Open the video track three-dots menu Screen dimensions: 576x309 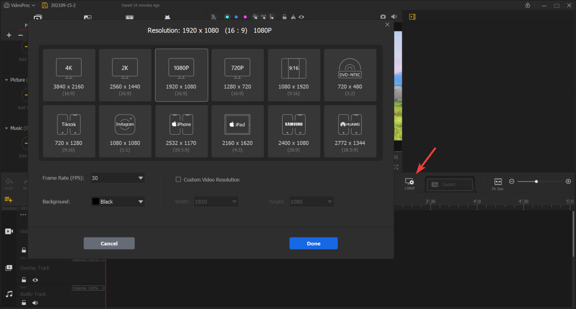pyautogui.click(x=23, y=215)
